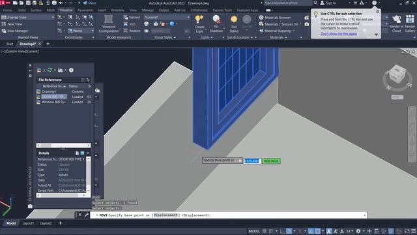Open the Mesh ribbon tab

(x=51, y=10)
